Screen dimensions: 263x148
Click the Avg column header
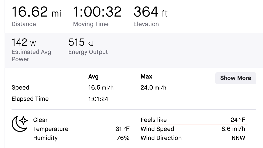tap(94, 77)
